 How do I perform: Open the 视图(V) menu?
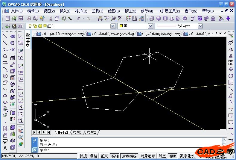coord(49,11)
